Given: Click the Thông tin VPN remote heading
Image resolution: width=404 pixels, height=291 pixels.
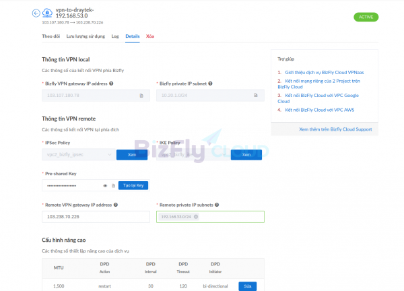Looking at the screenshot, I should 69,119.
